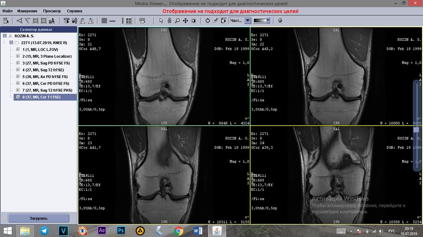Select series 3 Sag PD frFSE FS
Image resolution: width=423 pixels, height=237 pixels.
tap(46, 63)
